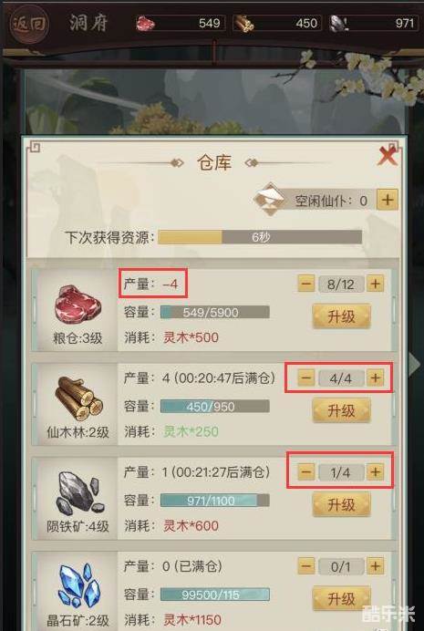Select the 晶石矿 blue crystal icon
The image size is (424, 631).
[78, 587]
